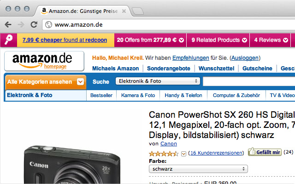Image resolution: width=295 pixels, height=184 pixels.
Task: Open the Elektronik & Foto search category selector
Action: coord(158,81)
